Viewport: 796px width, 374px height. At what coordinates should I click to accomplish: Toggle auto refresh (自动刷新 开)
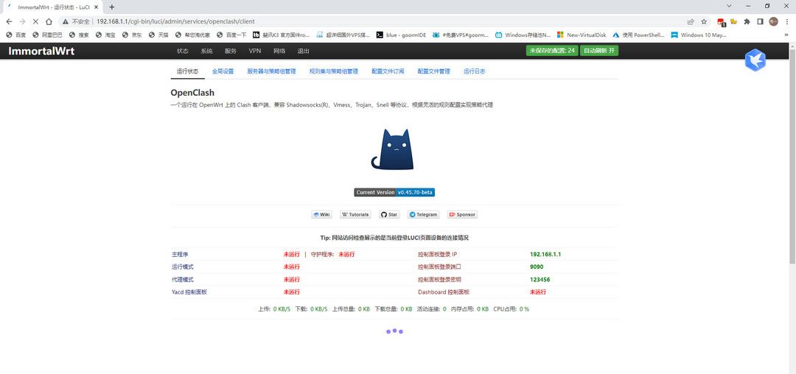(x=599, y=51)
